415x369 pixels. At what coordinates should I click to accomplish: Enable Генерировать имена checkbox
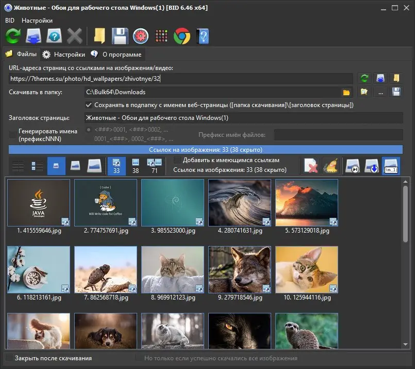[x=13, y=135]
